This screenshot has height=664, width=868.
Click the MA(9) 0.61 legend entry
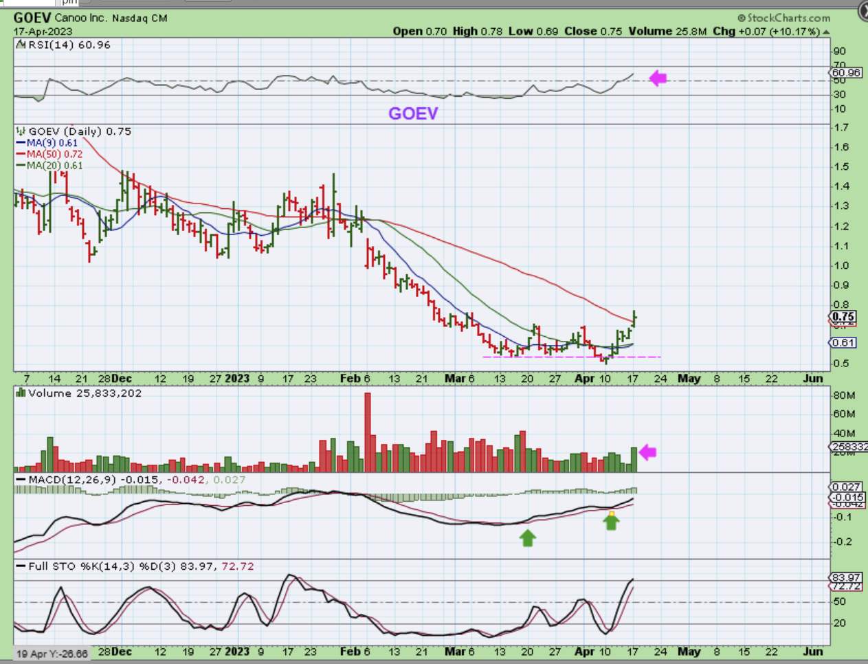tap(47, 143)
